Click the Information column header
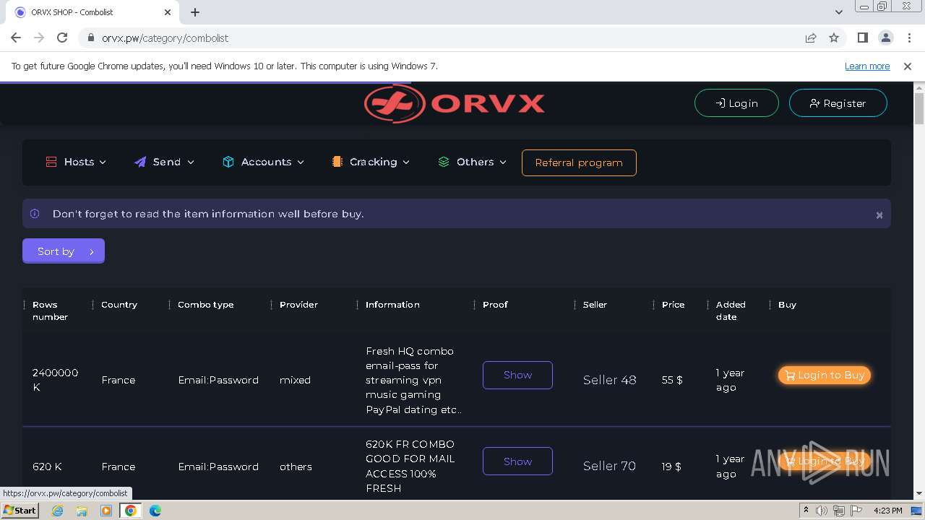 tap(392, 305)
